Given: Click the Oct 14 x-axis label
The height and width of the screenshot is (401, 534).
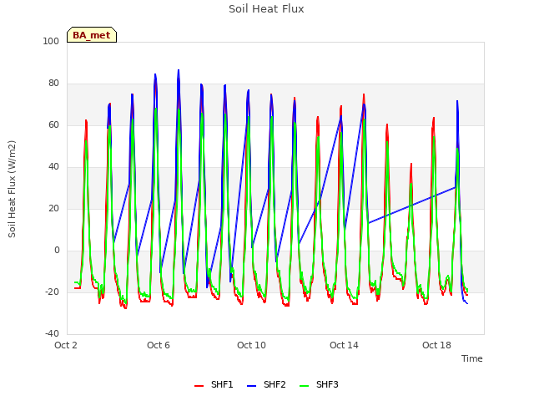Looking at the screenshot, I should click(344, 345).
